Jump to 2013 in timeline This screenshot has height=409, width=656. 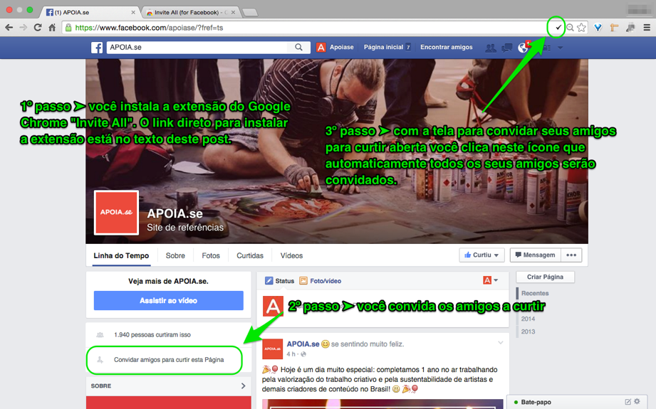[528, 331]
